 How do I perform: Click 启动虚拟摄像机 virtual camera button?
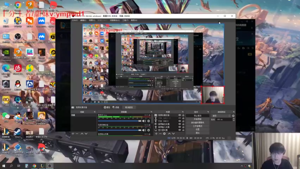tap(198, 123)
